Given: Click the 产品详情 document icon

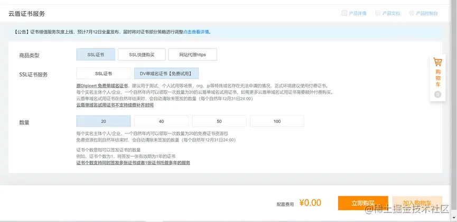Looking at the screenshot, I should 344,13.
